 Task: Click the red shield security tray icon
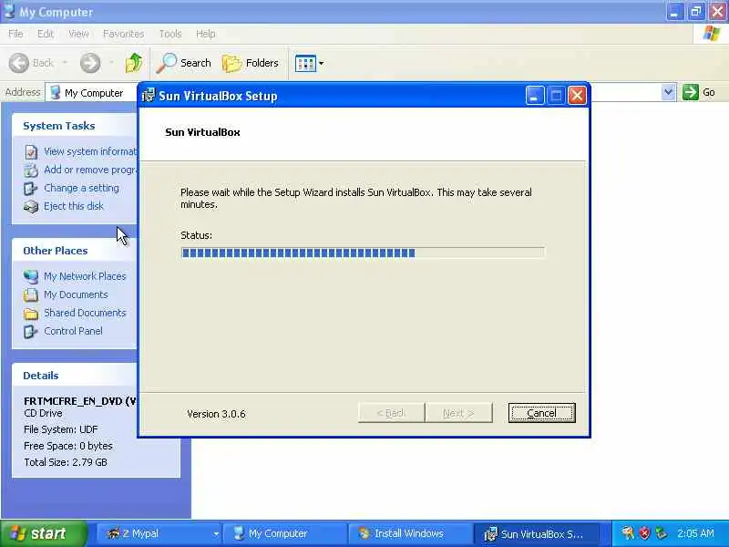click(644, 533)
